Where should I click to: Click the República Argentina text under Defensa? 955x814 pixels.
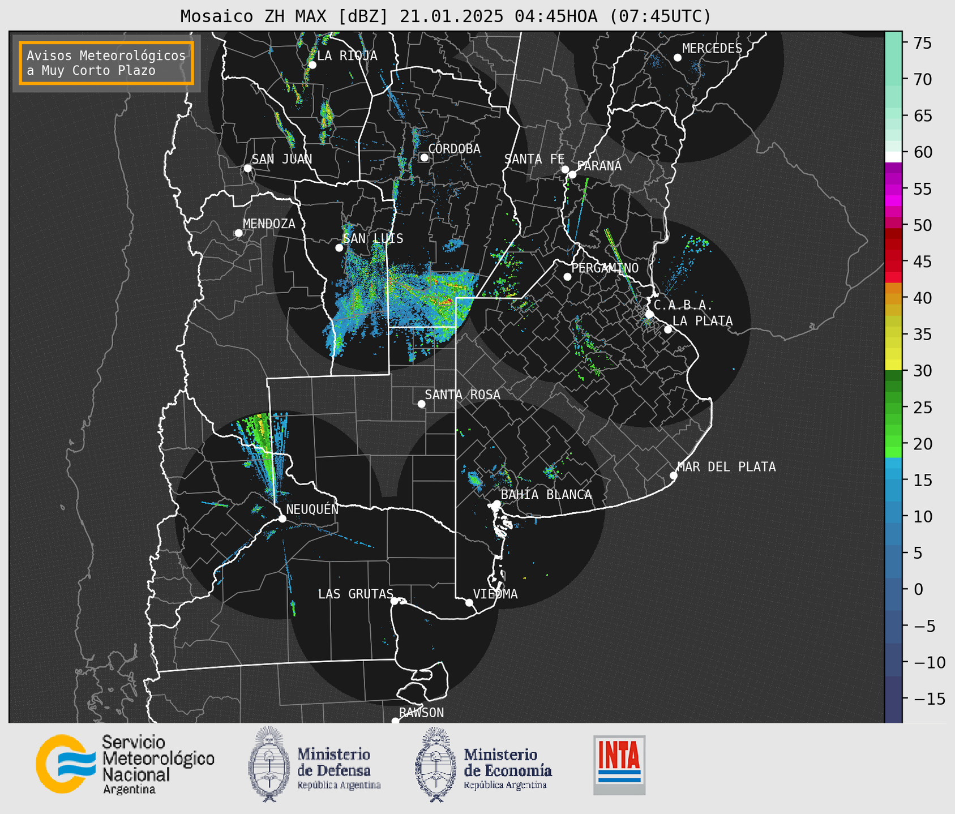(x=339, y=786)
